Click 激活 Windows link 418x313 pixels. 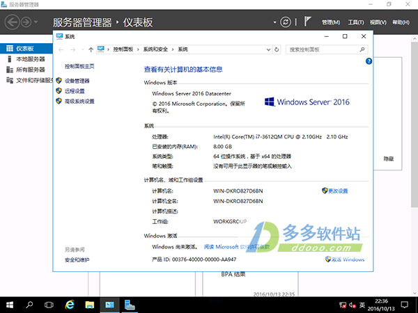pyautogui.click(x=348, y=259)
